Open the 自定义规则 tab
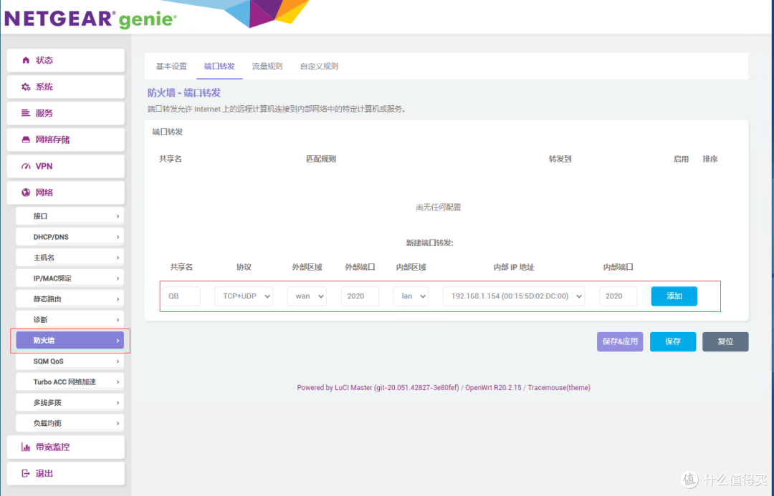 click(x=318, y=65)
